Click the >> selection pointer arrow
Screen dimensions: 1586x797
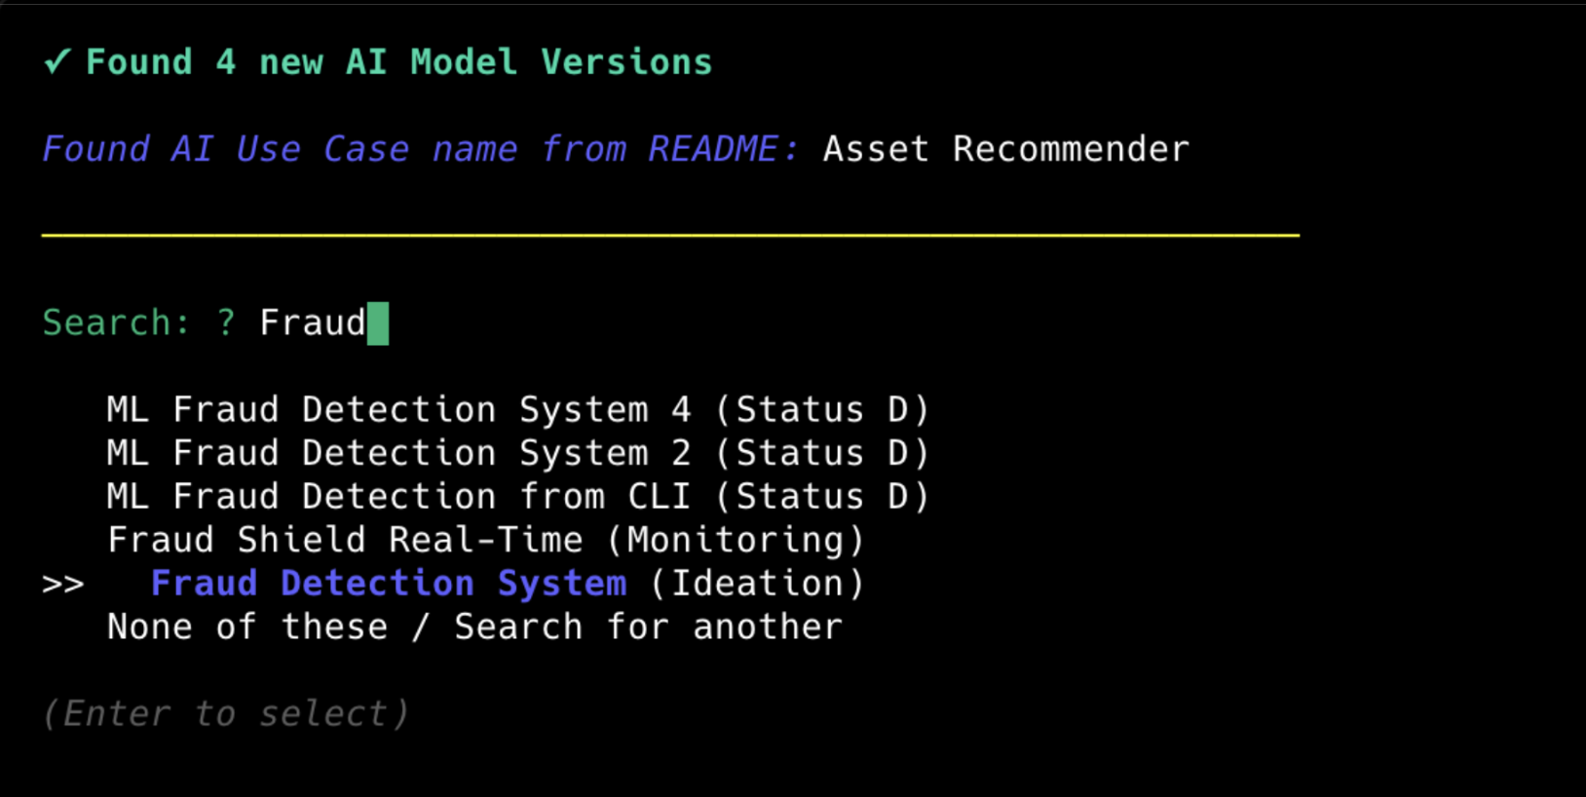tap(63, 585)
